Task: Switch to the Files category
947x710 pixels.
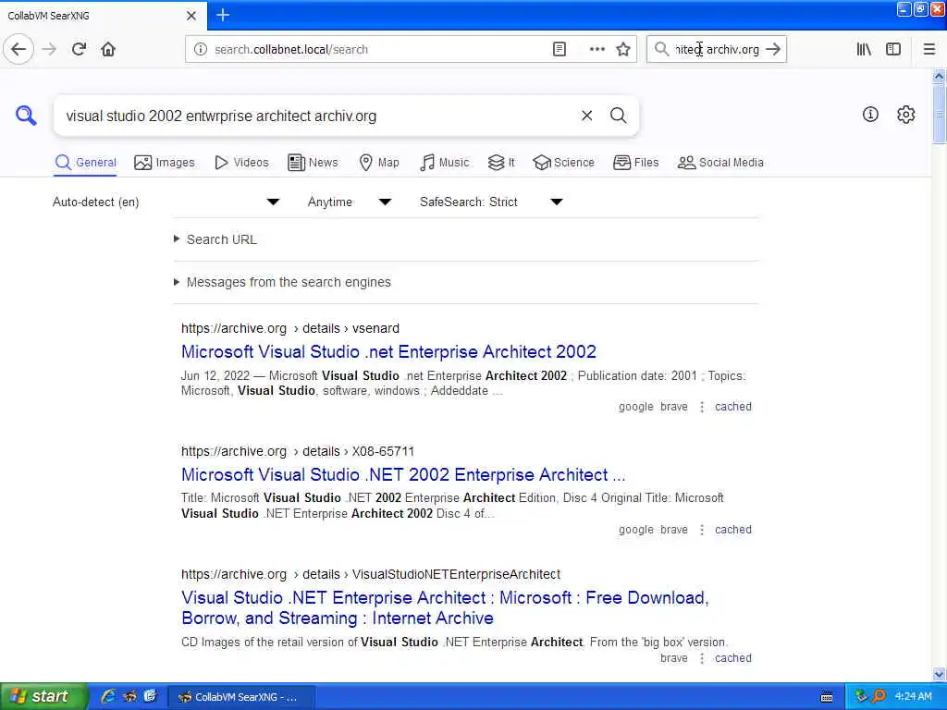Action: point(636,163)
